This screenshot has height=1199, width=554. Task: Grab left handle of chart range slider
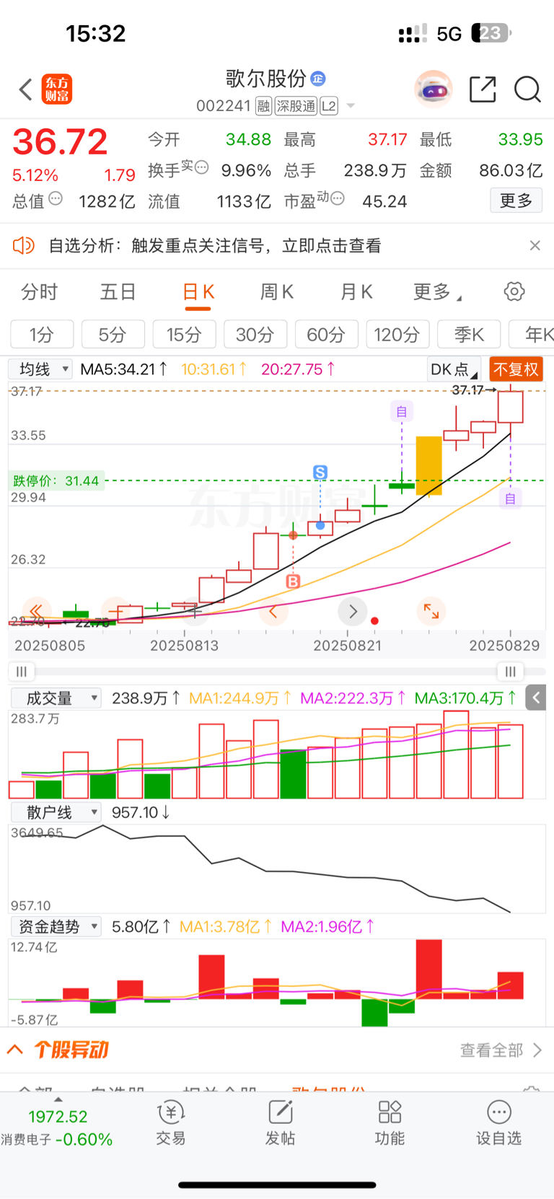tap(22, 672)
